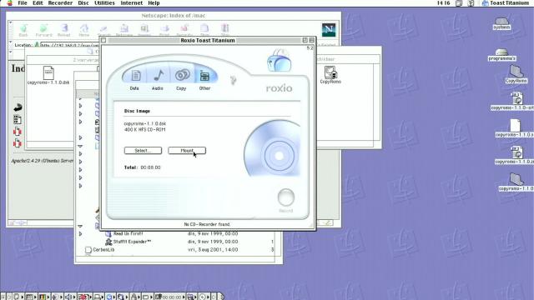Open the Recorder menu

pyautogui.click(x=60, y=3)
